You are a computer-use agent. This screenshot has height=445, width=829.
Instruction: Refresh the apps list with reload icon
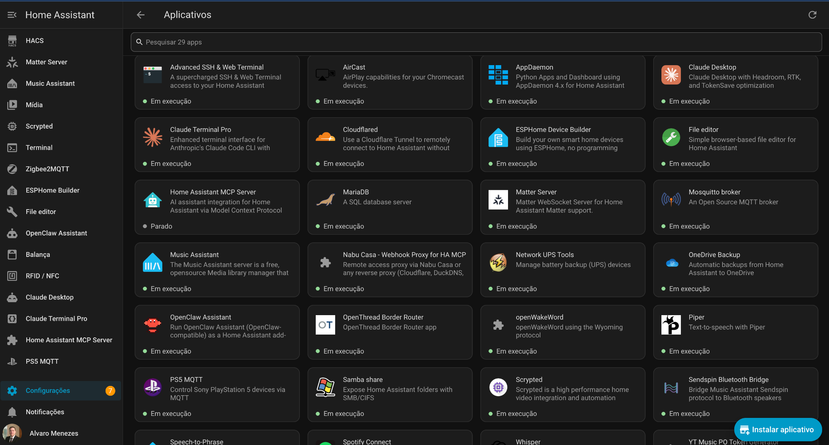tap(812, 15)
